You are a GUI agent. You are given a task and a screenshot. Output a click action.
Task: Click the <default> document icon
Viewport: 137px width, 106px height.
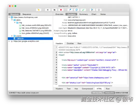[x=14, y=39]
